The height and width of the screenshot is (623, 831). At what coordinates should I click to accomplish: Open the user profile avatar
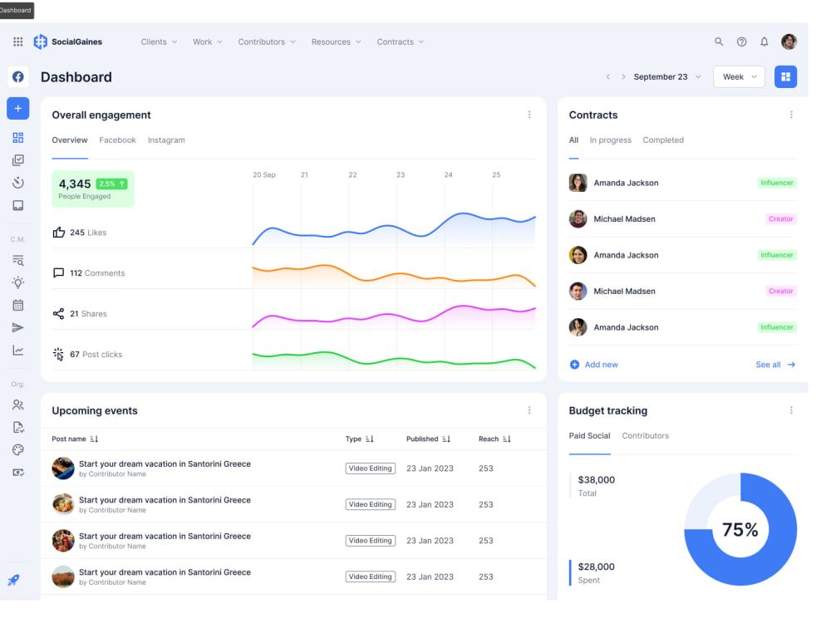click(789, 42)
